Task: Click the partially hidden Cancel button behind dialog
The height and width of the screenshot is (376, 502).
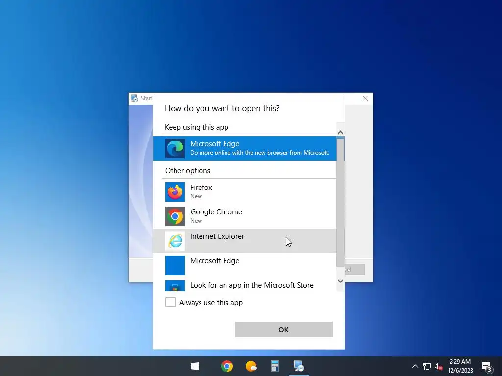Action: pyautogui.click(x=355, y=270)
